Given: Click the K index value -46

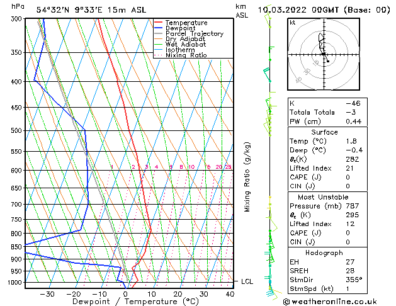Looking at the screenshot, I should [353, 103].
